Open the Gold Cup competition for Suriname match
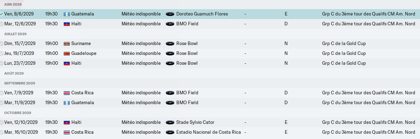Image resolution: width=420 pixels, height=139 pixels. point(344,44)
